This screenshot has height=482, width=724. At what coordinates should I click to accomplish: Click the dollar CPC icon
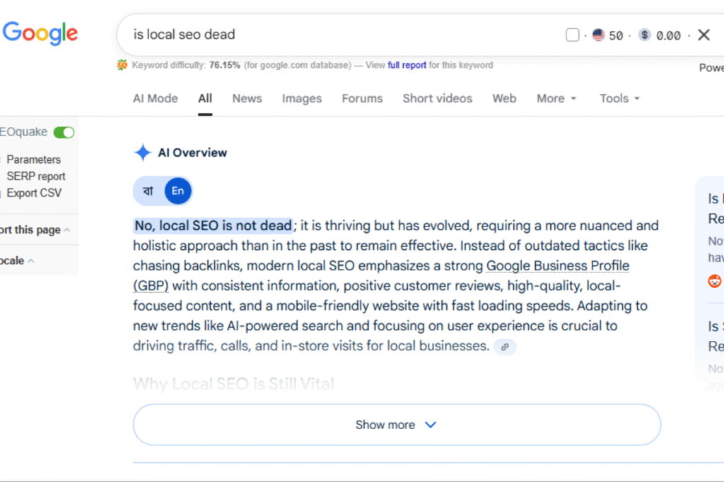(644, 35)
